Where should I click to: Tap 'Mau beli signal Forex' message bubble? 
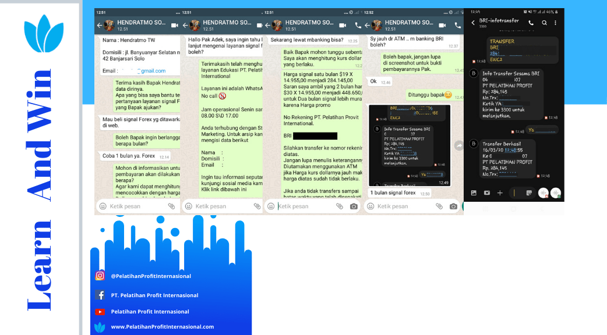coord(140,123)
